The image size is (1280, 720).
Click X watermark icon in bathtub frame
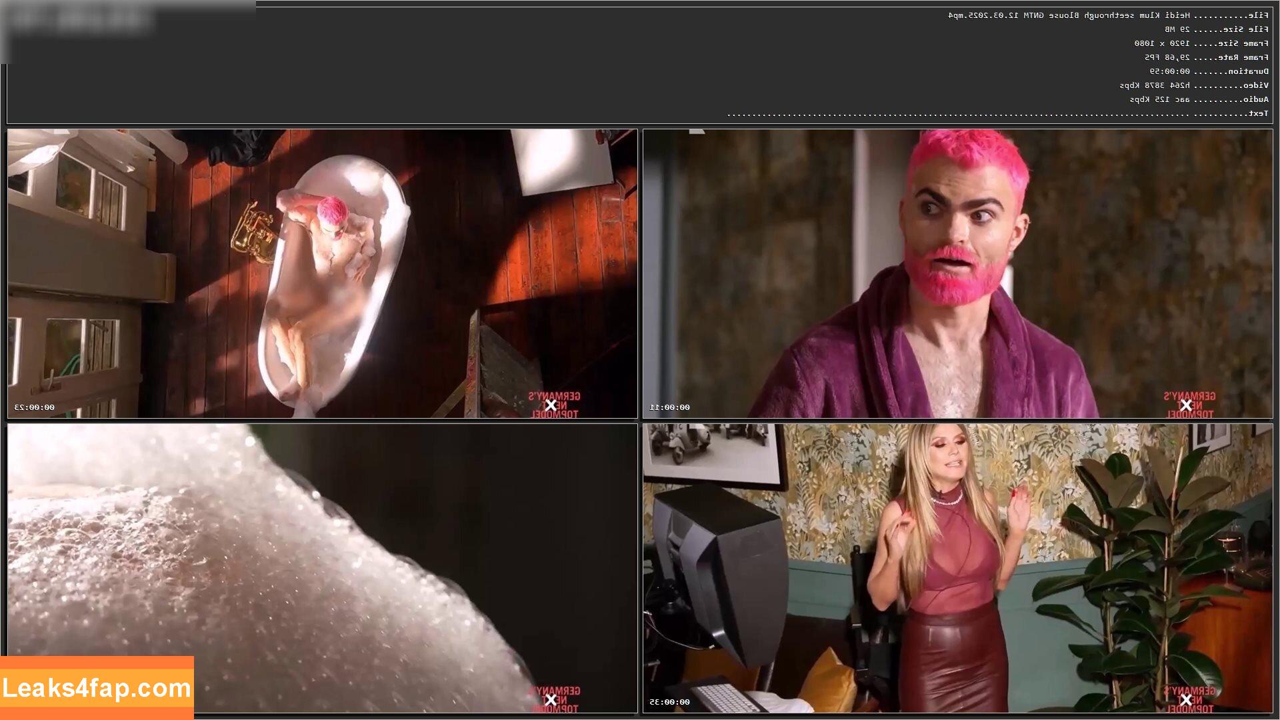click(551, 405)
